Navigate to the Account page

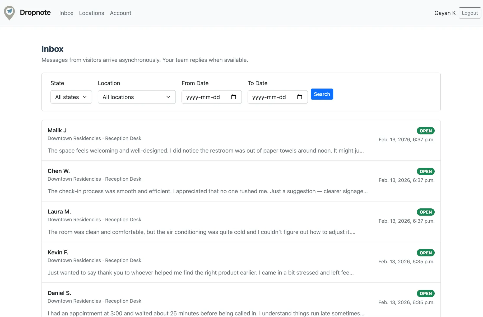click(120, 13)
